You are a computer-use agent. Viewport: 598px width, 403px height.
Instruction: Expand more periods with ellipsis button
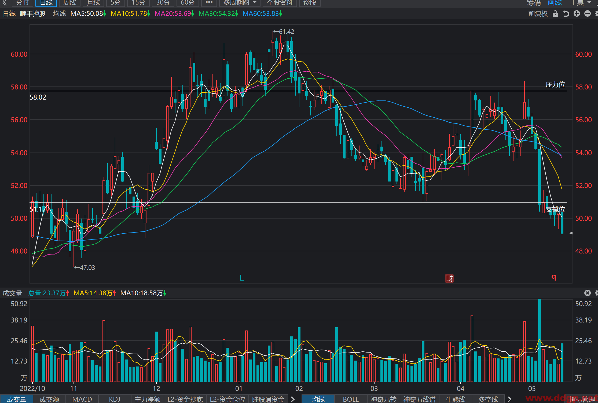[209, 3]
